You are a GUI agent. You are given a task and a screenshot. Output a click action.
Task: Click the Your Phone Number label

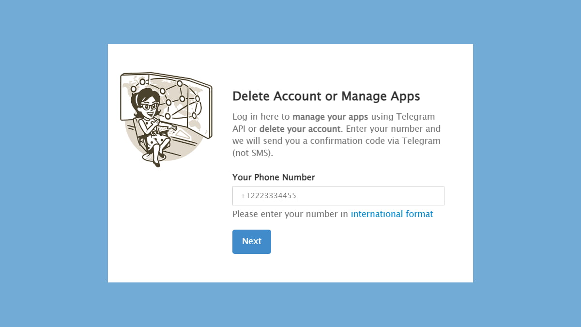click(274, 177)
